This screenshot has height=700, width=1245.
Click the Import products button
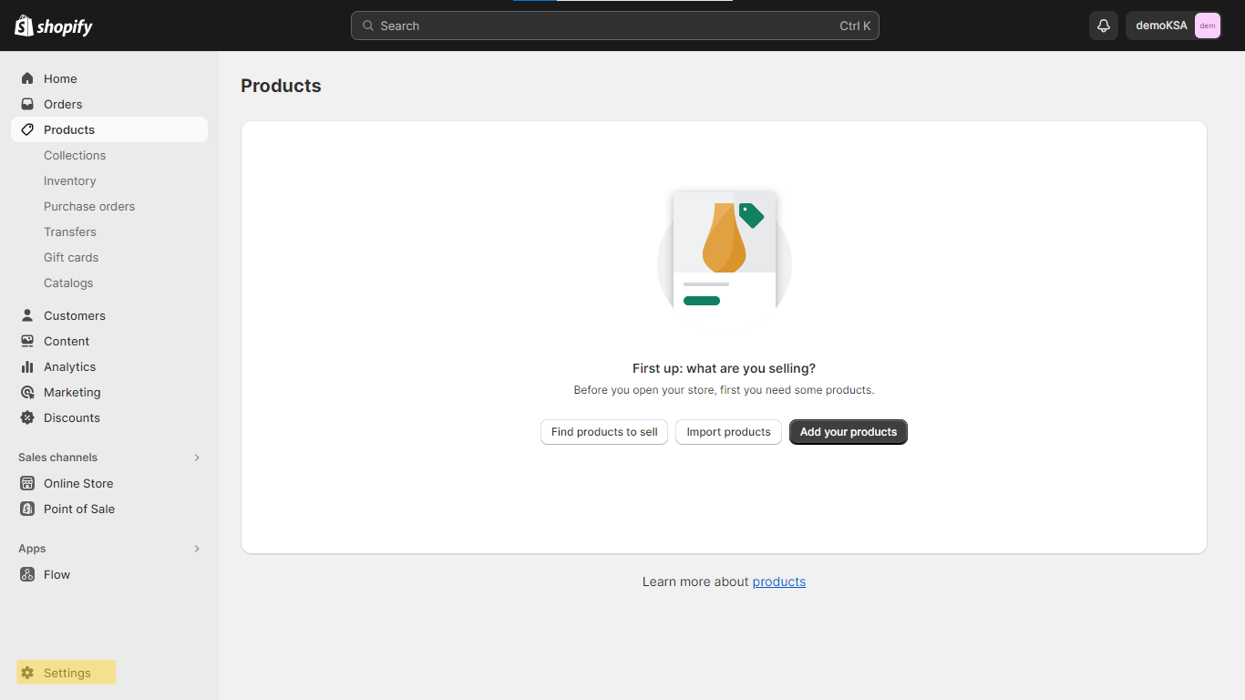coord(728,432)
